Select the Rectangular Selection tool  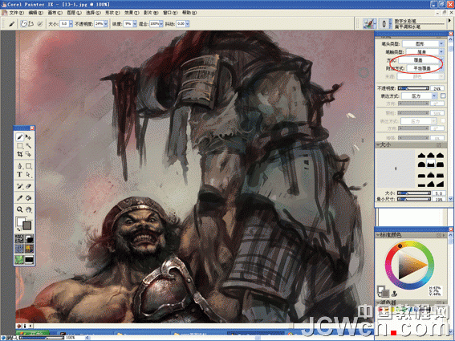pyautogui.click(x=20, y=146)
